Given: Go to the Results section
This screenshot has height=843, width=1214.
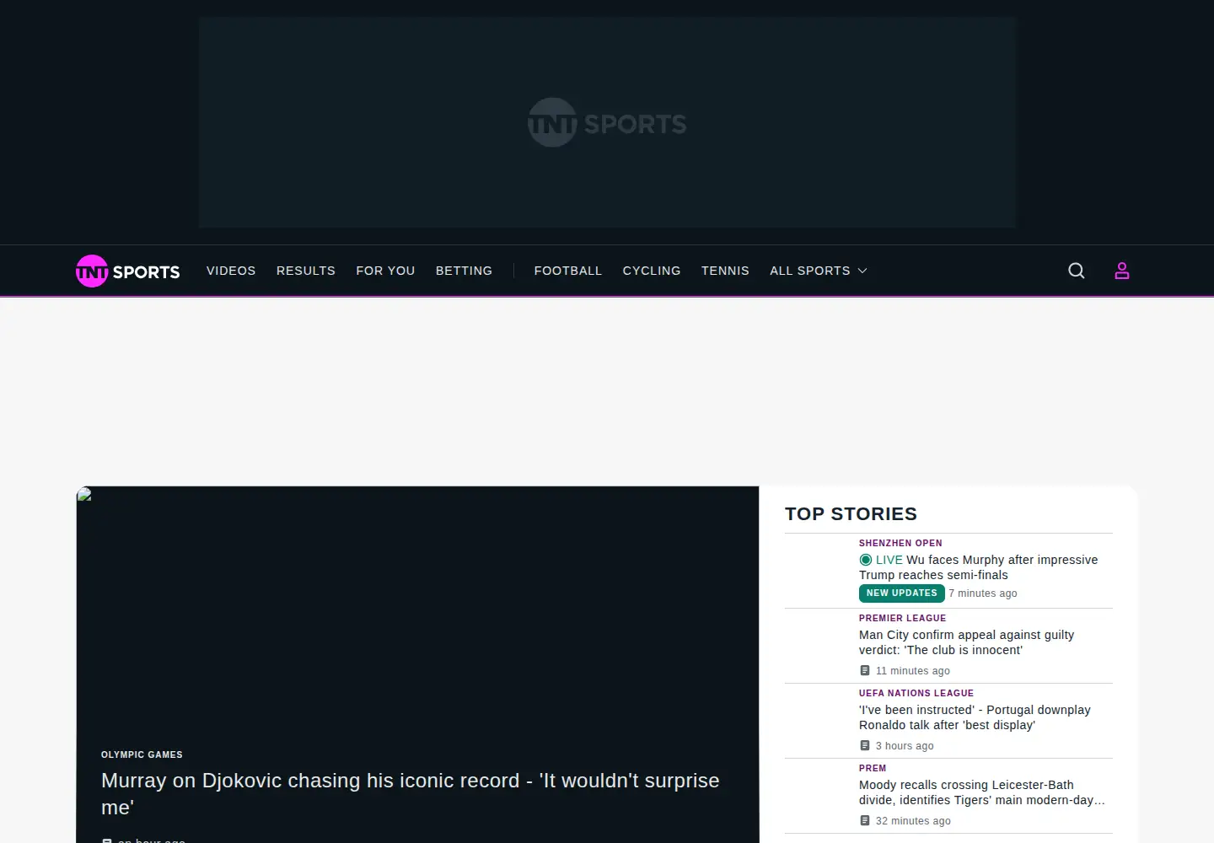Looking at the screenshot, I should 306,271.
